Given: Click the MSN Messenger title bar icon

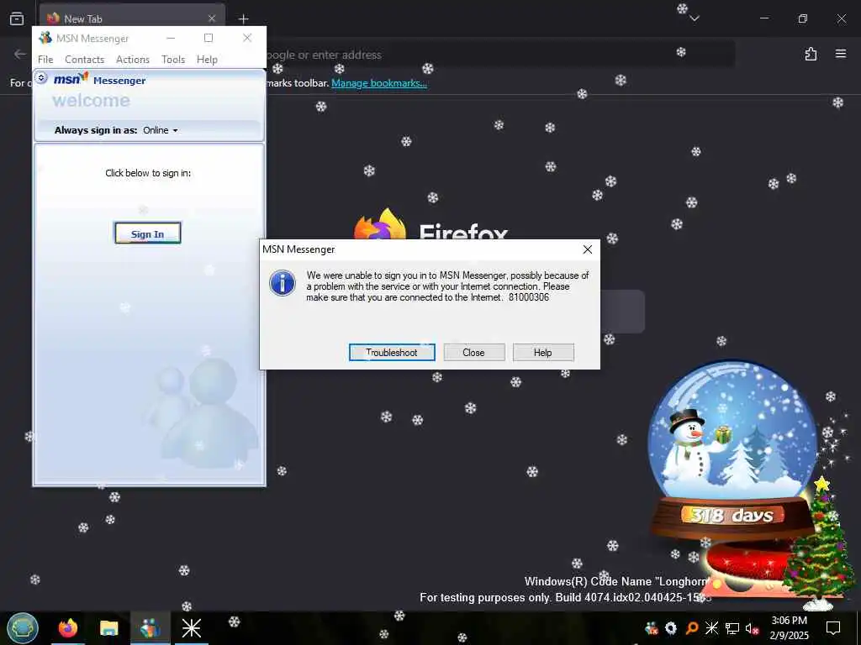Looking at the screenshot, I should point(45,38).
